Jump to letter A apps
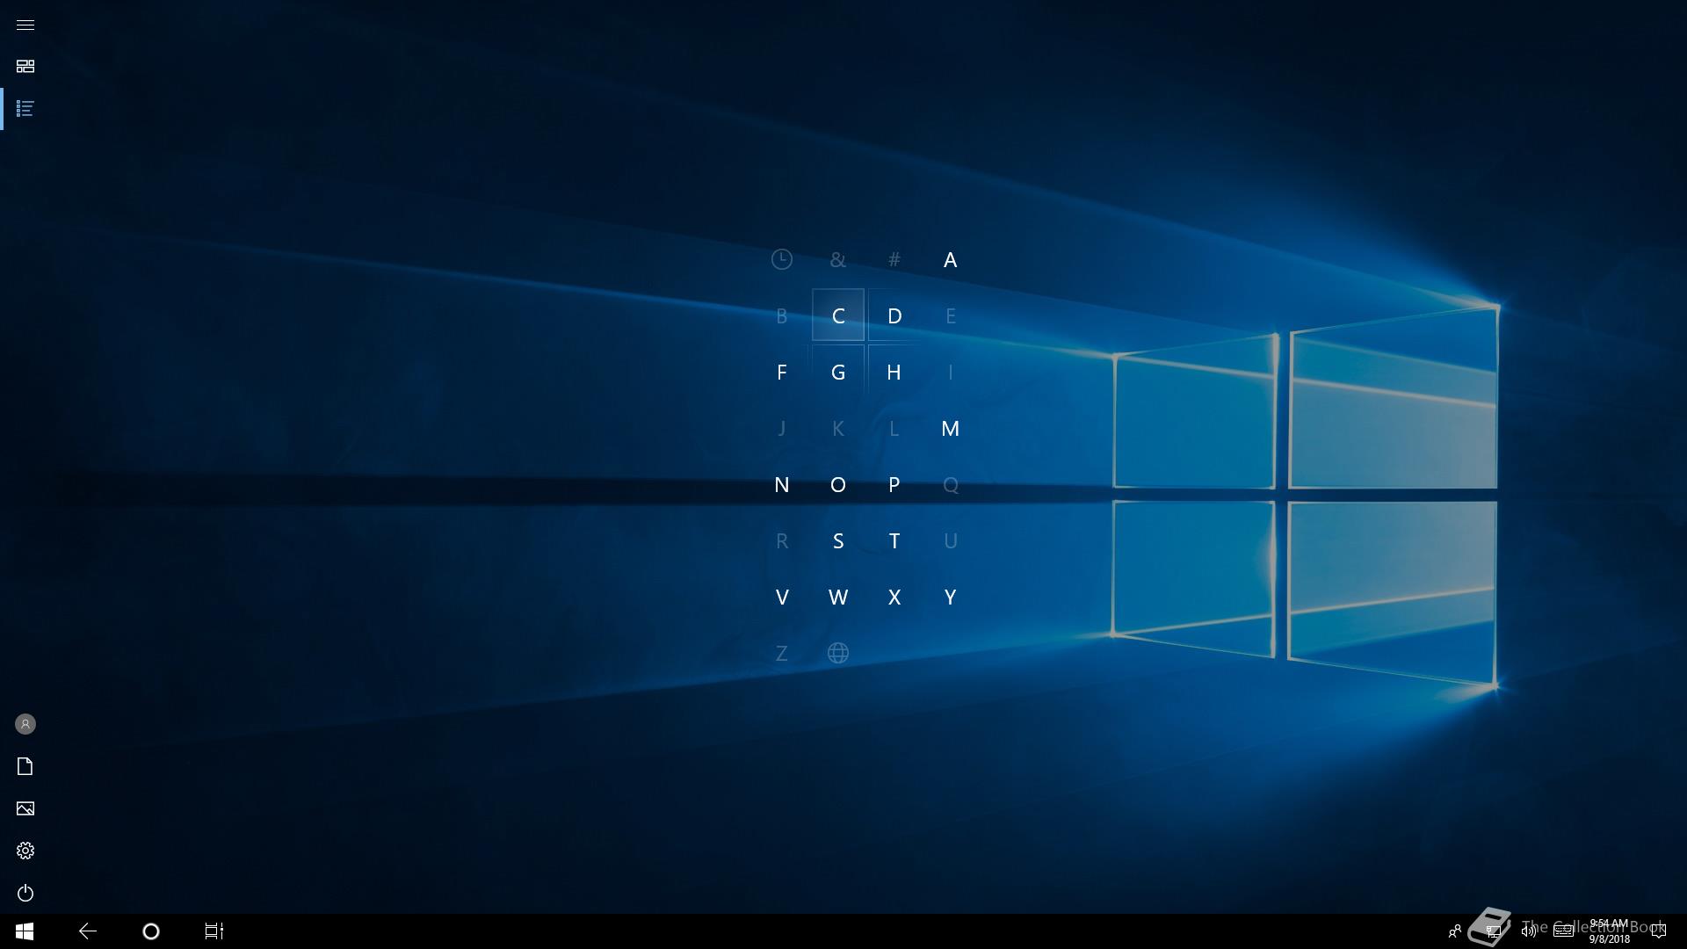Image resolution: width=1687 pixels, height=949 pixels. [950, 259]
